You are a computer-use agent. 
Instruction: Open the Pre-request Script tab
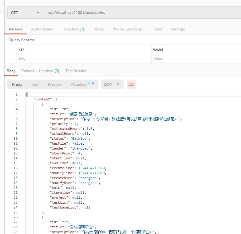click(128, 29)
